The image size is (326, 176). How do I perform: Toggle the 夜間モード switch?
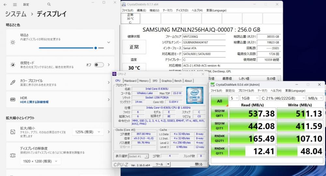point(99,65)
